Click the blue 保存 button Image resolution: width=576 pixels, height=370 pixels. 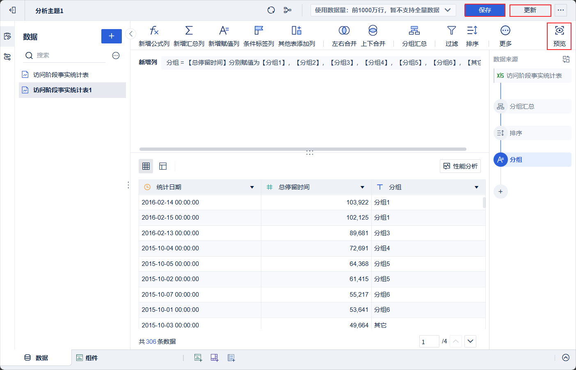(485, 10)
